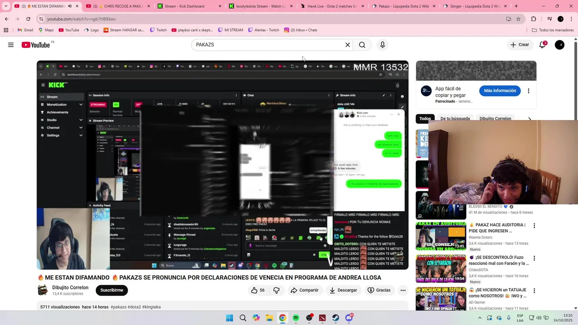Open Chrome three-dot menu
The image size is (578, 325).
(572, 19)
